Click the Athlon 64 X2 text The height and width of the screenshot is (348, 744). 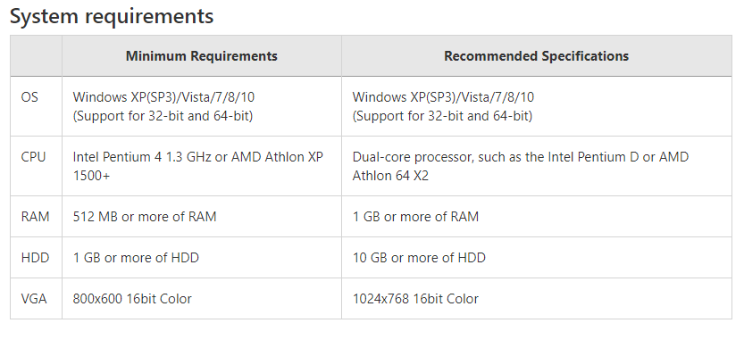click(x=390, y=176)
